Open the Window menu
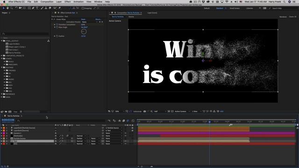Image resolution: width=299 pixels, height=168 pixels. pos(98,1)
